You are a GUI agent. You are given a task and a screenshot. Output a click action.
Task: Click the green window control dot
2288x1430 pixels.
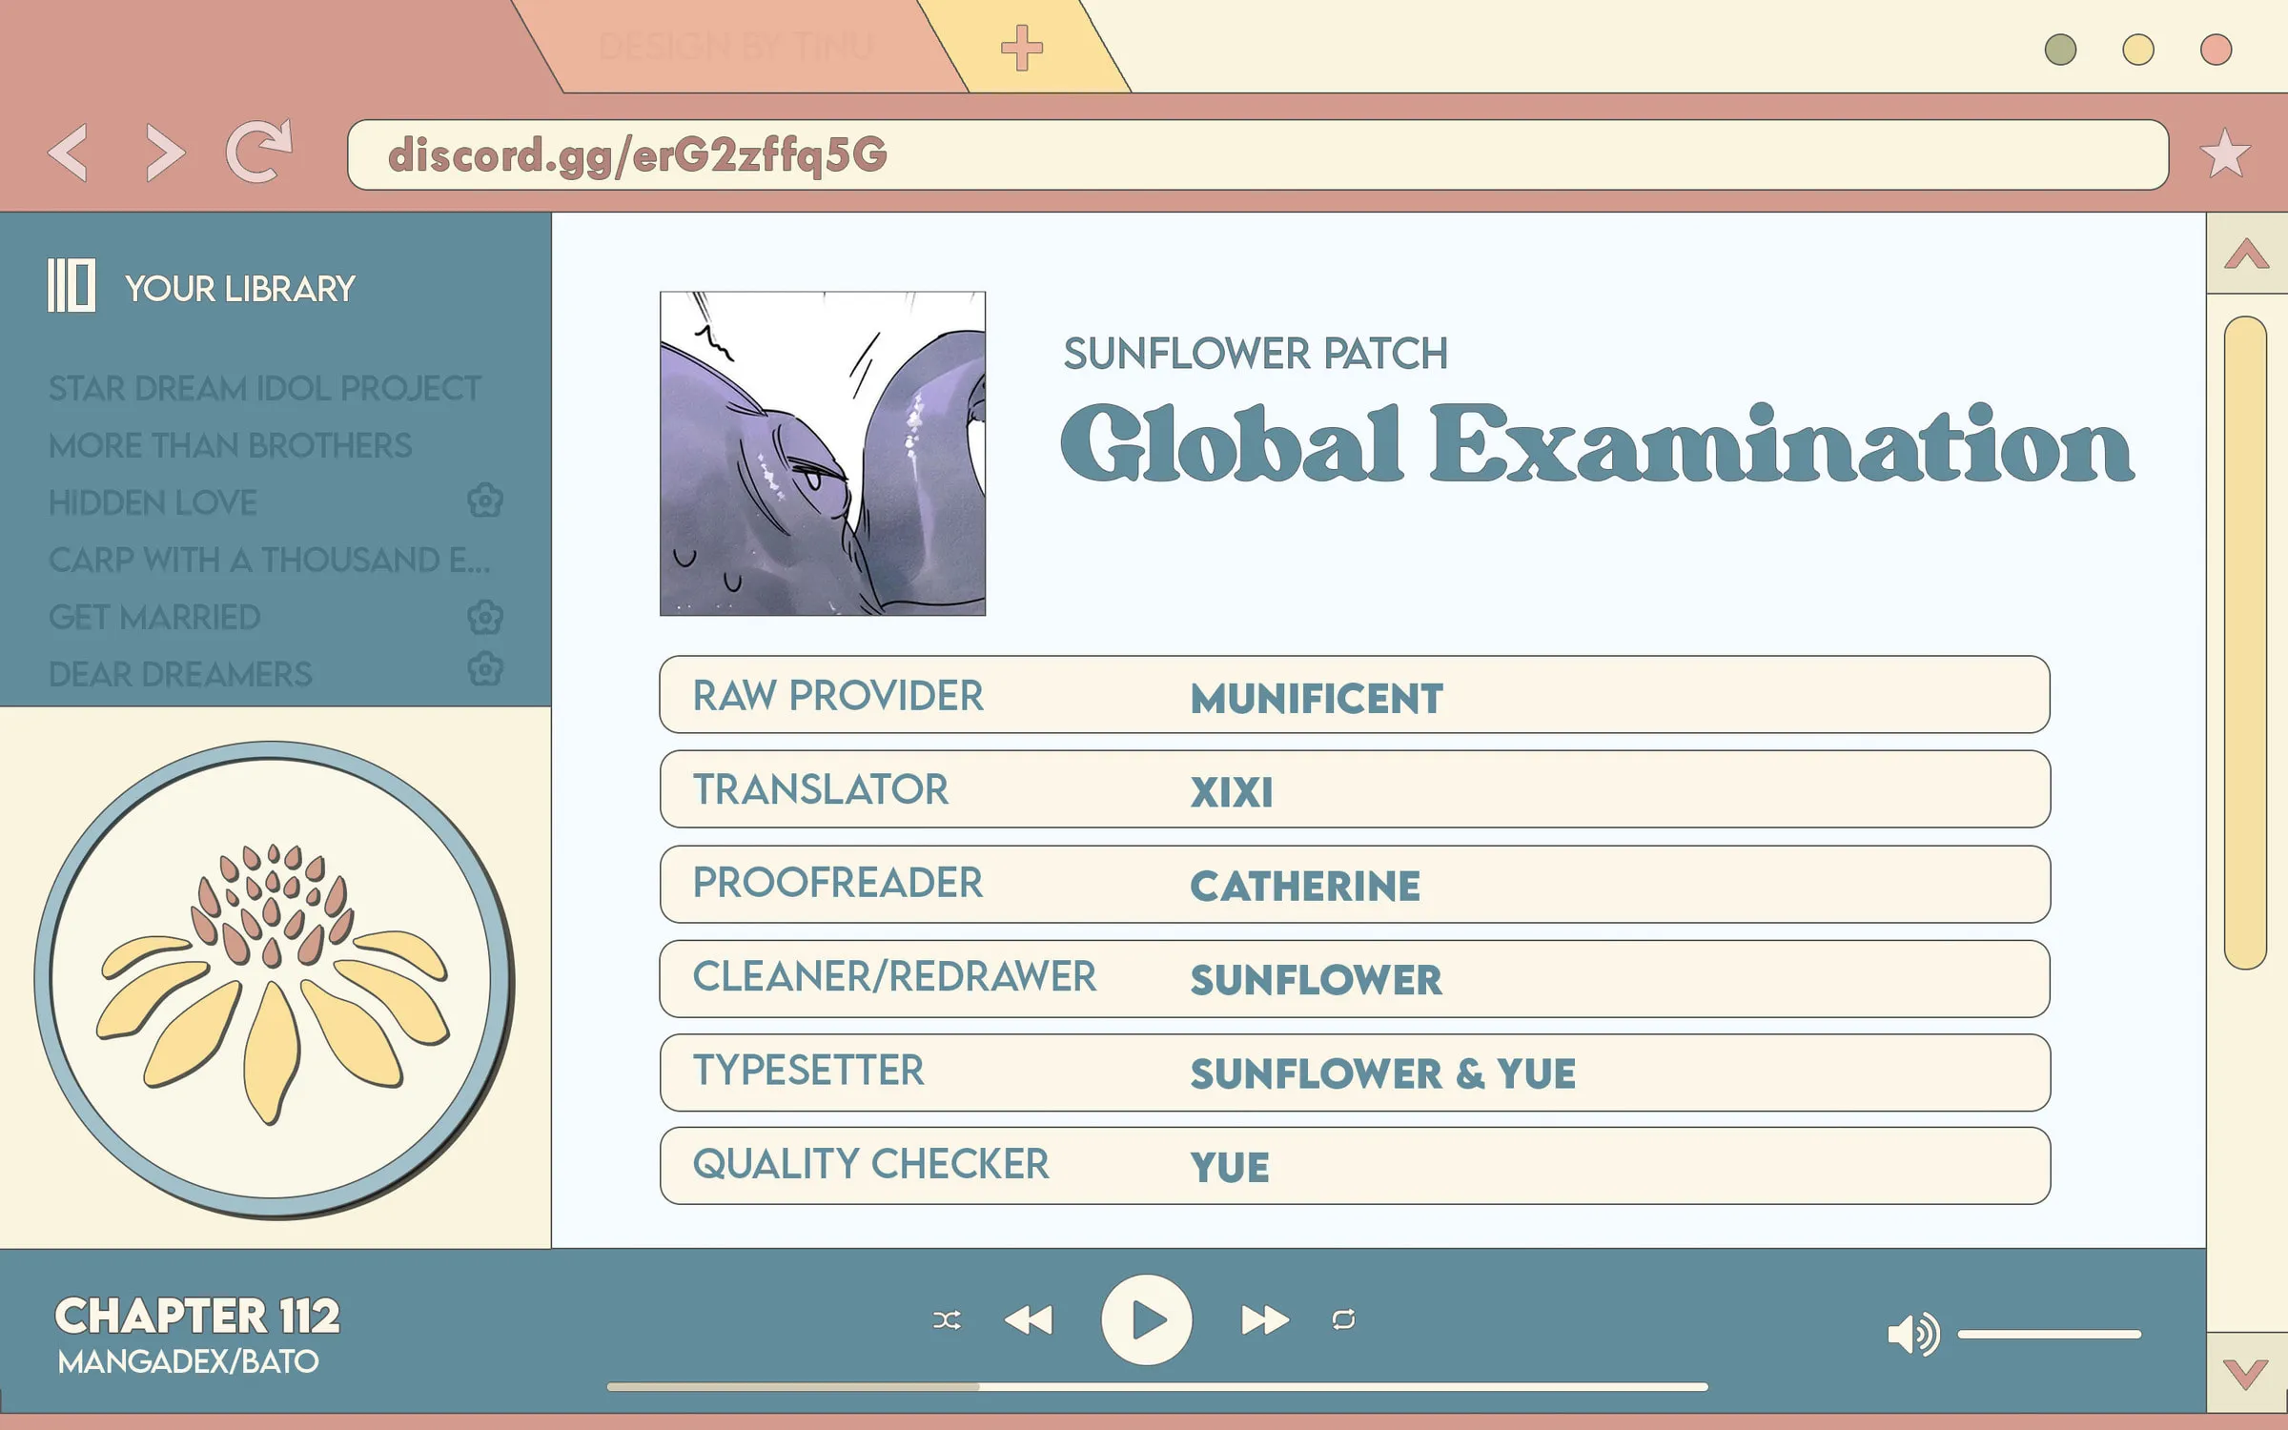2061,49
